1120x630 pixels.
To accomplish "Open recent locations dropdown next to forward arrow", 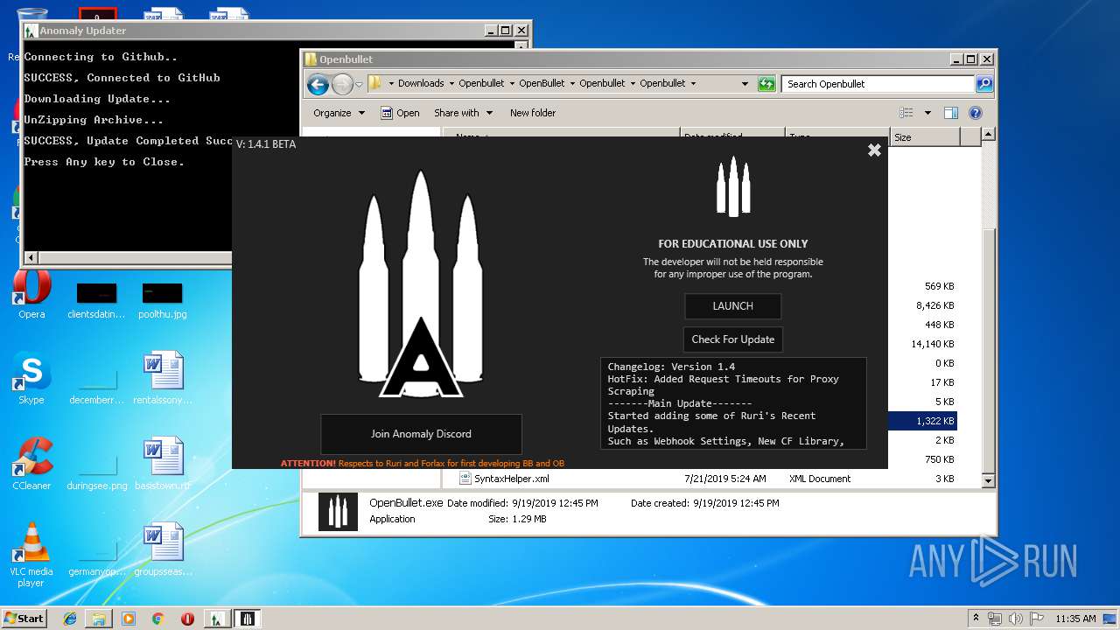I will [x=359, y=85].
